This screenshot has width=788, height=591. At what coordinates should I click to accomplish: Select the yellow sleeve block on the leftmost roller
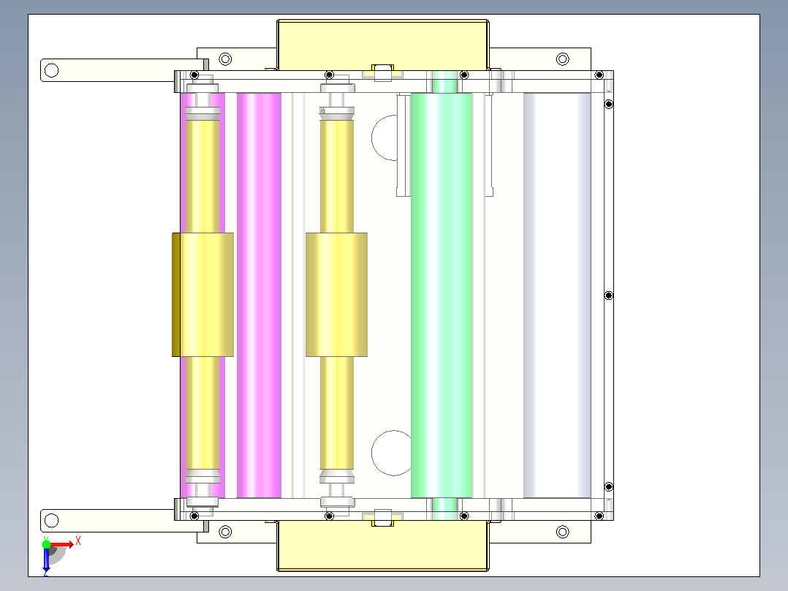tap(203, 295)
